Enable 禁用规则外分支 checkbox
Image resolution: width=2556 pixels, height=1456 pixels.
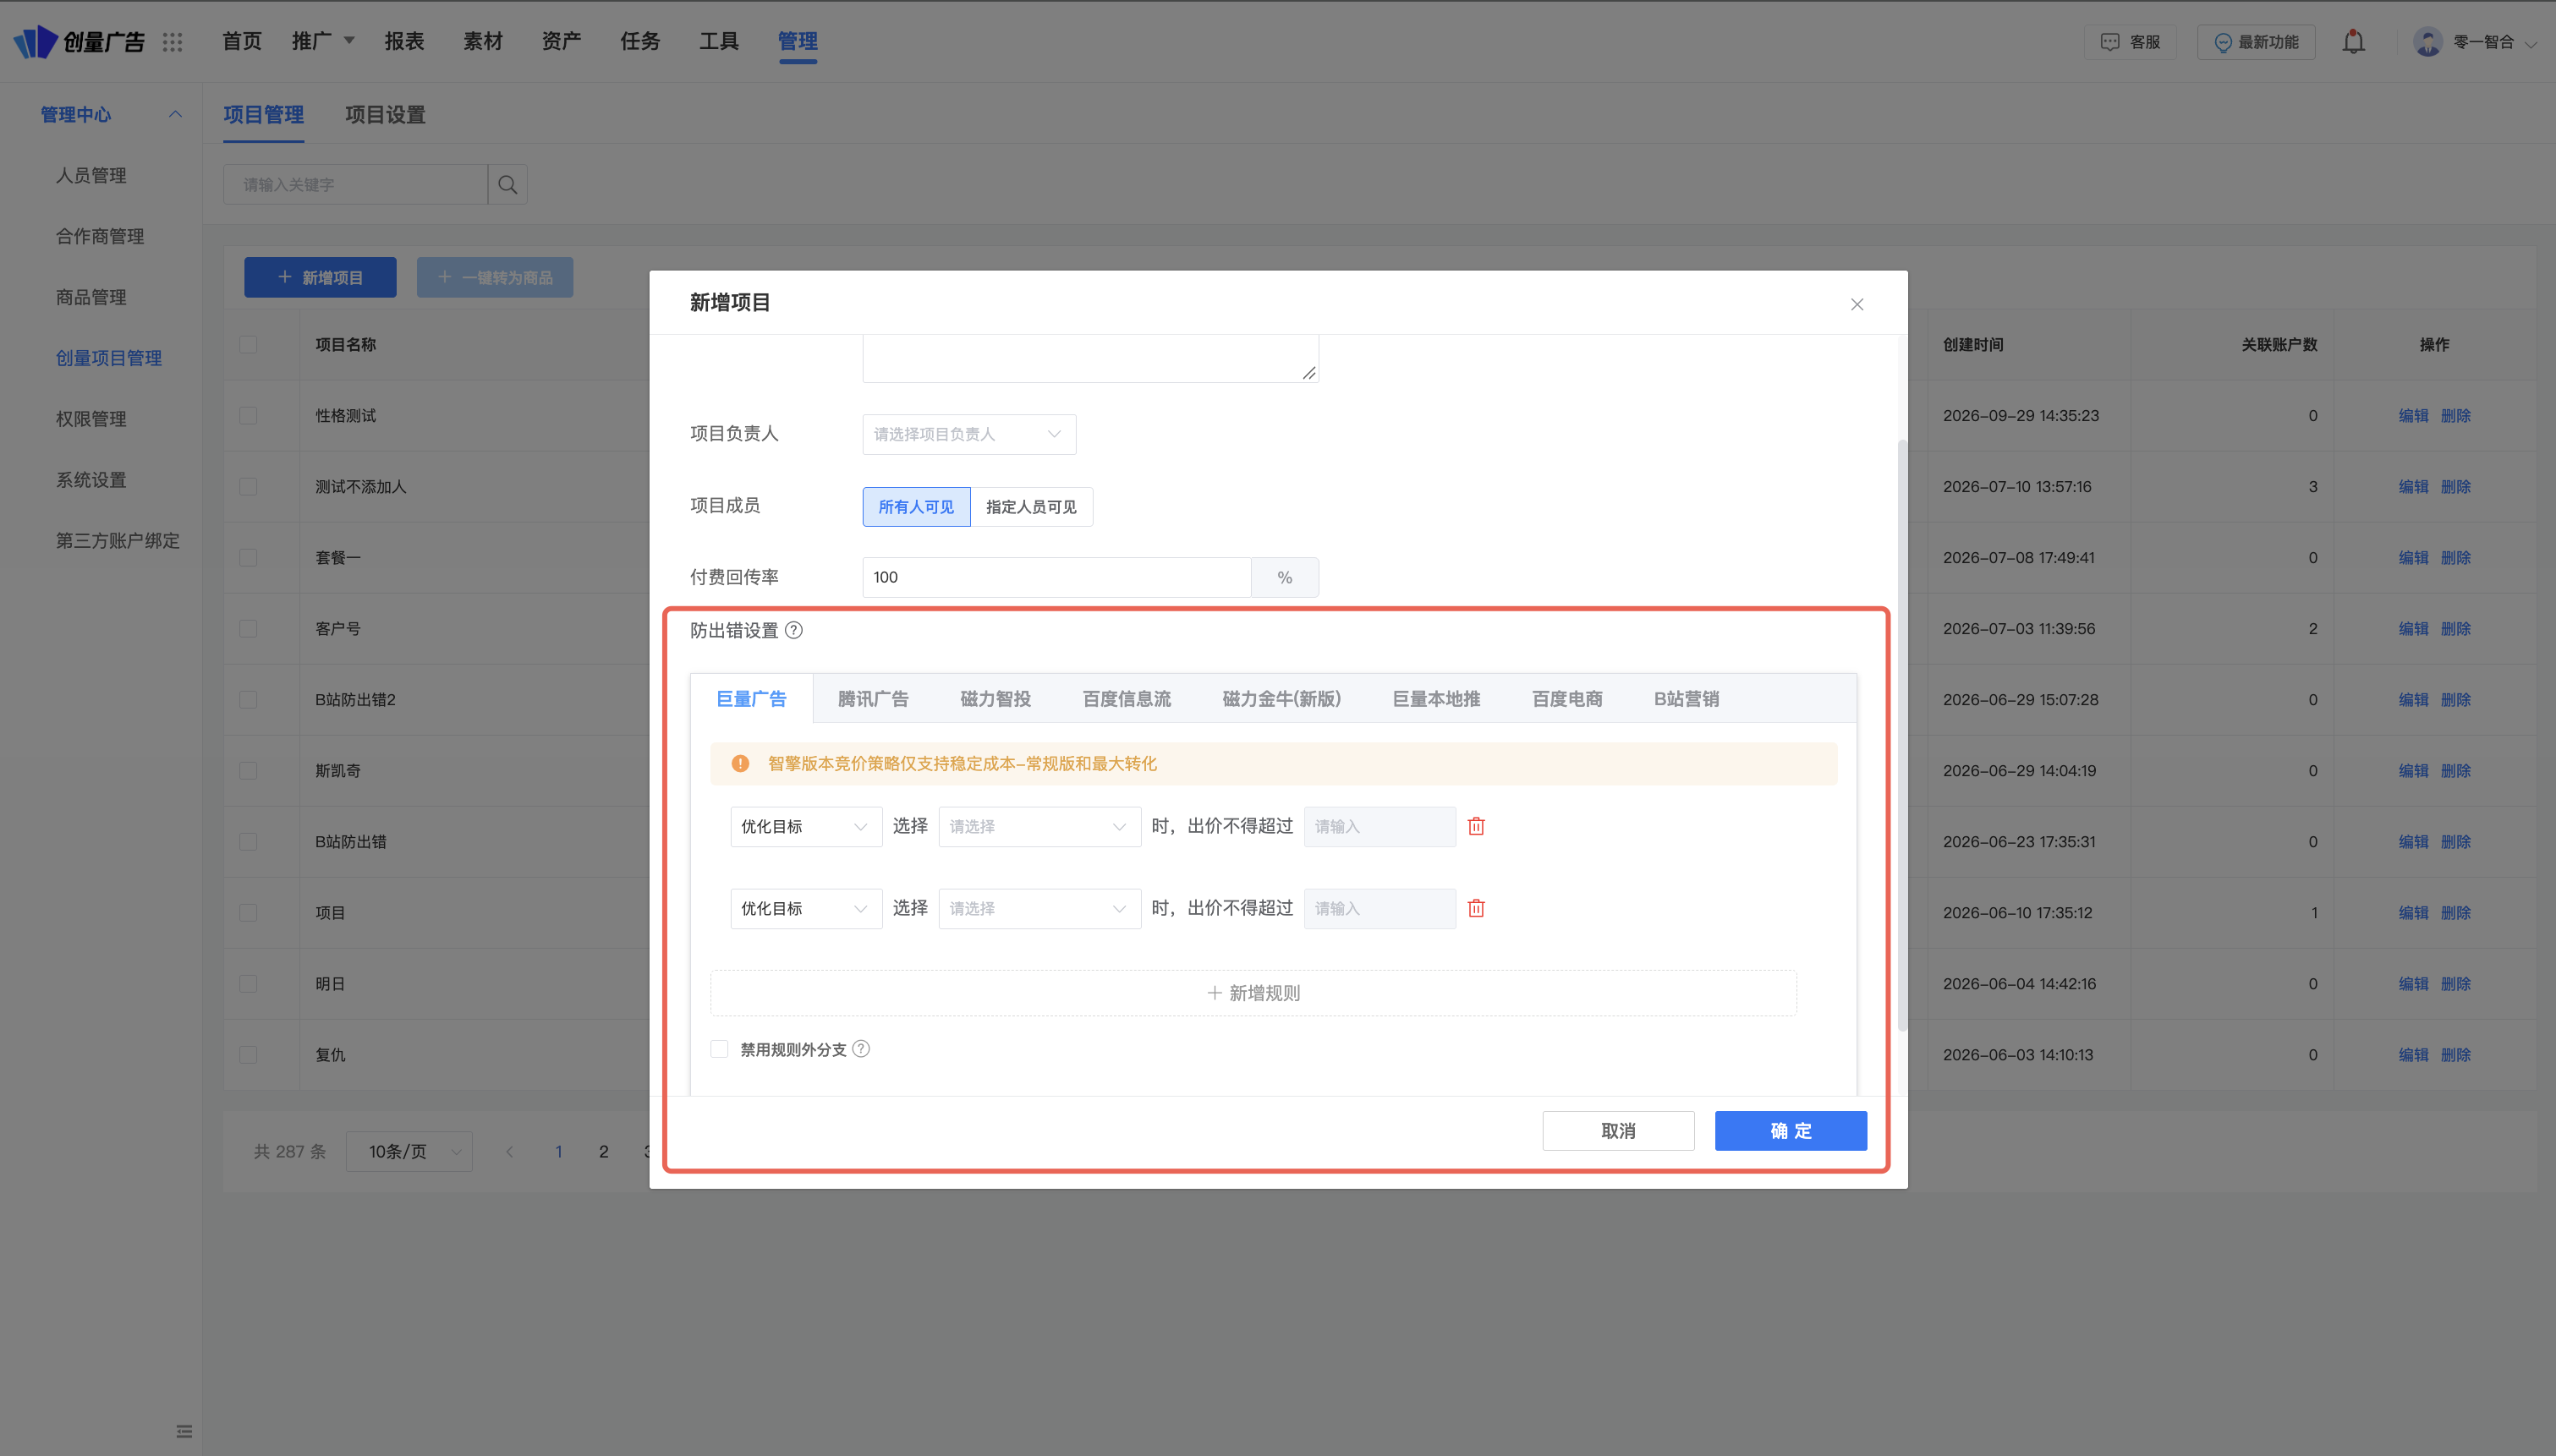point(719,1048)
